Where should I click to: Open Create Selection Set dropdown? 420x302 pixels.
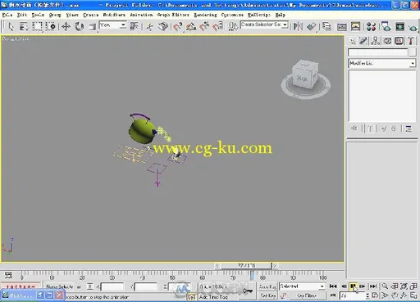(x=264, y=25)
